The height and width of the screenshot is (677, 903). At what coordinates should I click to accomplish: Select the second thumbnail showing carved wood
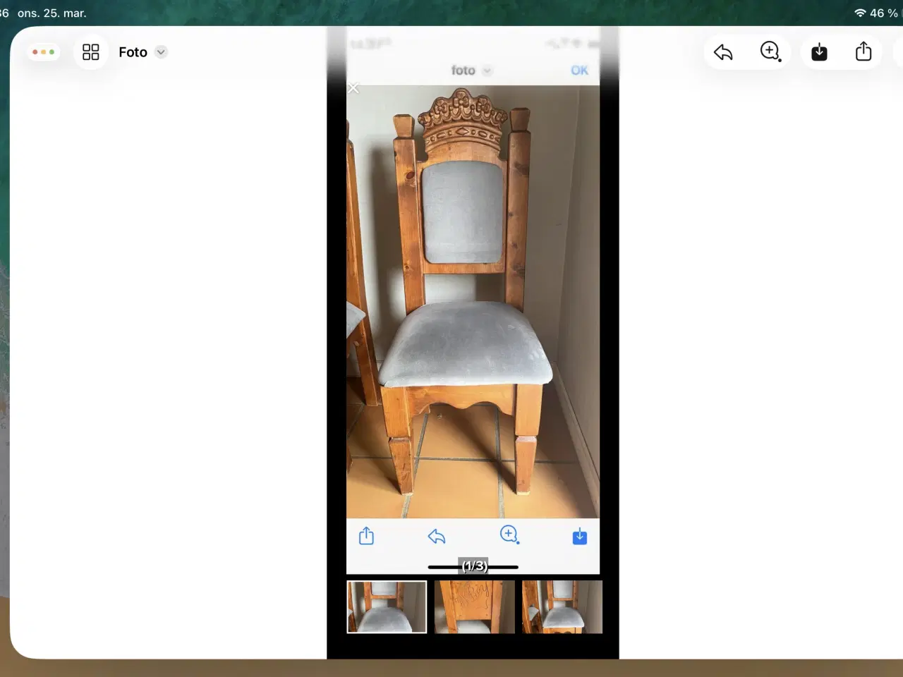click(x=474, y=606)
